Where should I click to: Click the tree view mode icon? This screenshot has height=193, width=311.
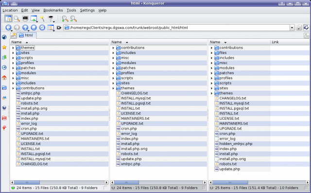pyautogui.click(x=51, y=28)
